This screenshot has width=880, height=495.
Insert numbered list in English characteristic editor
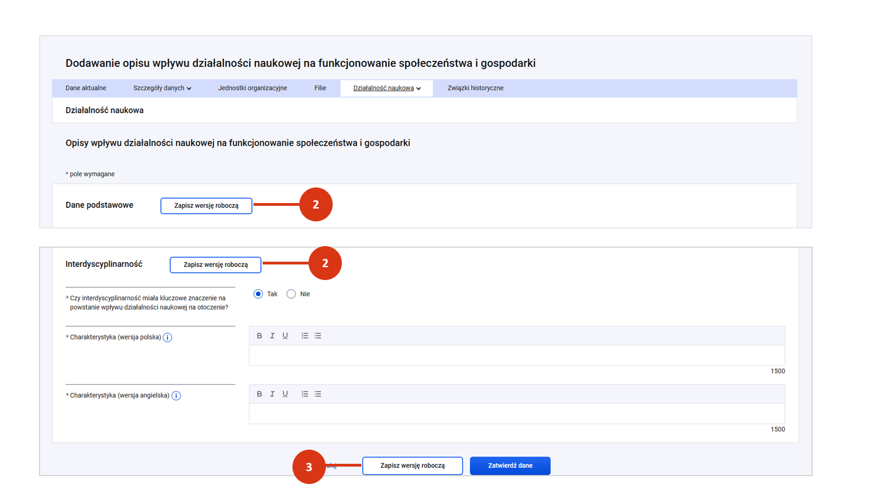305,394
